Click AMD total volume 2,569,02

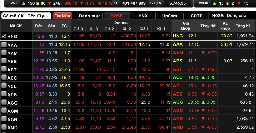[x=245, y=127]
